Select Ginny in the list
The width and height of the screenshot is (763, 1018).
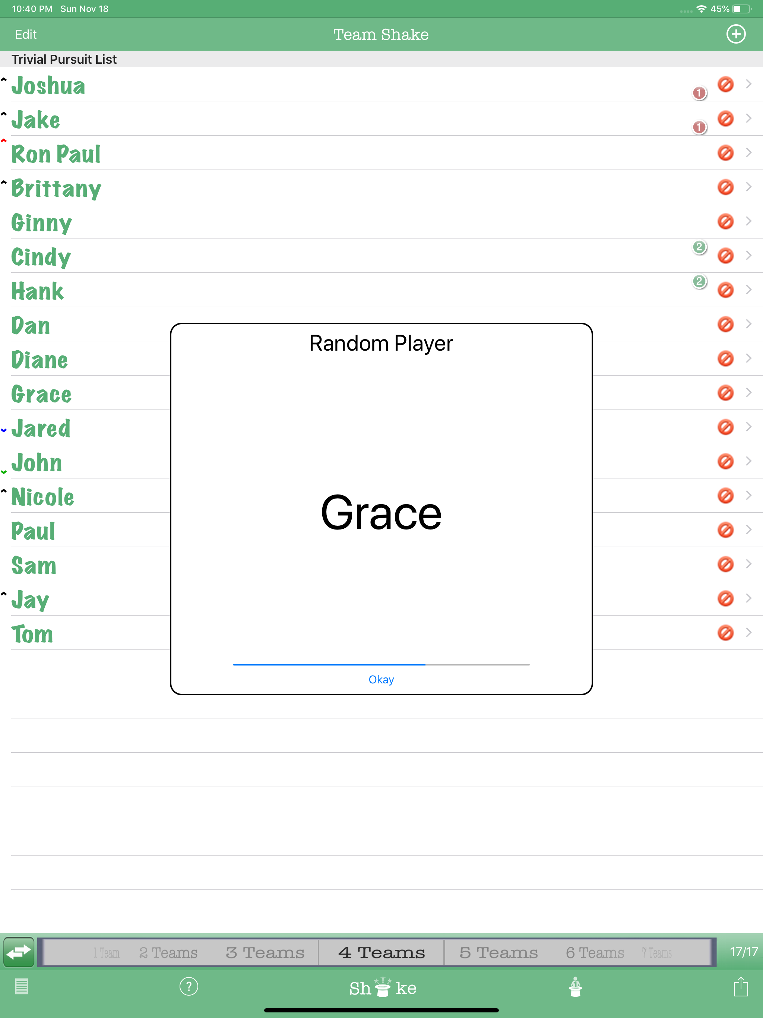(381, 221)
